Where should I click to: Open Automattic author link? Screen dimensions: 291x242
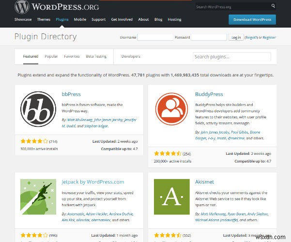point(76,214)
